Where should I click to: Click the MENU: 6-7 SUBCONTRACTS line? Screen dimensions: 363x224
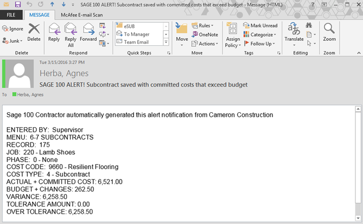[50, 137]
